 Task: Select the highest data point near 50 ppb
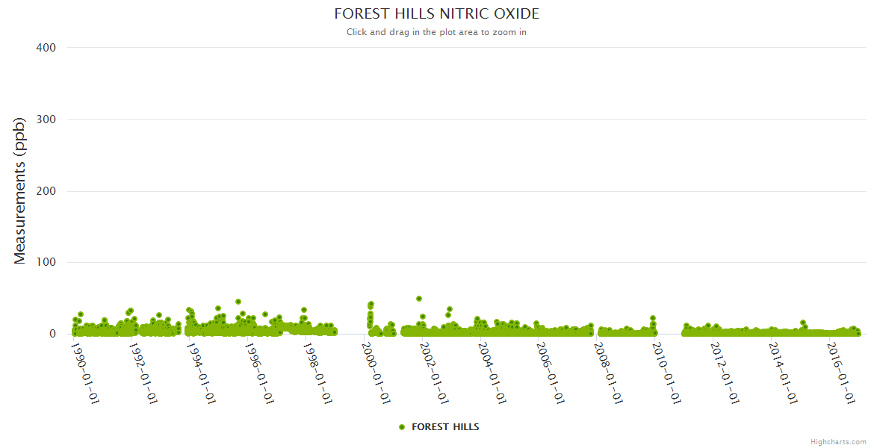419,299
